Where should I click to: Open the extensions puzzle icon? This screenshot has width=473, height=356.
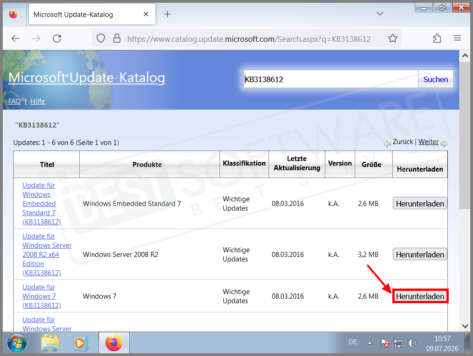437,39
